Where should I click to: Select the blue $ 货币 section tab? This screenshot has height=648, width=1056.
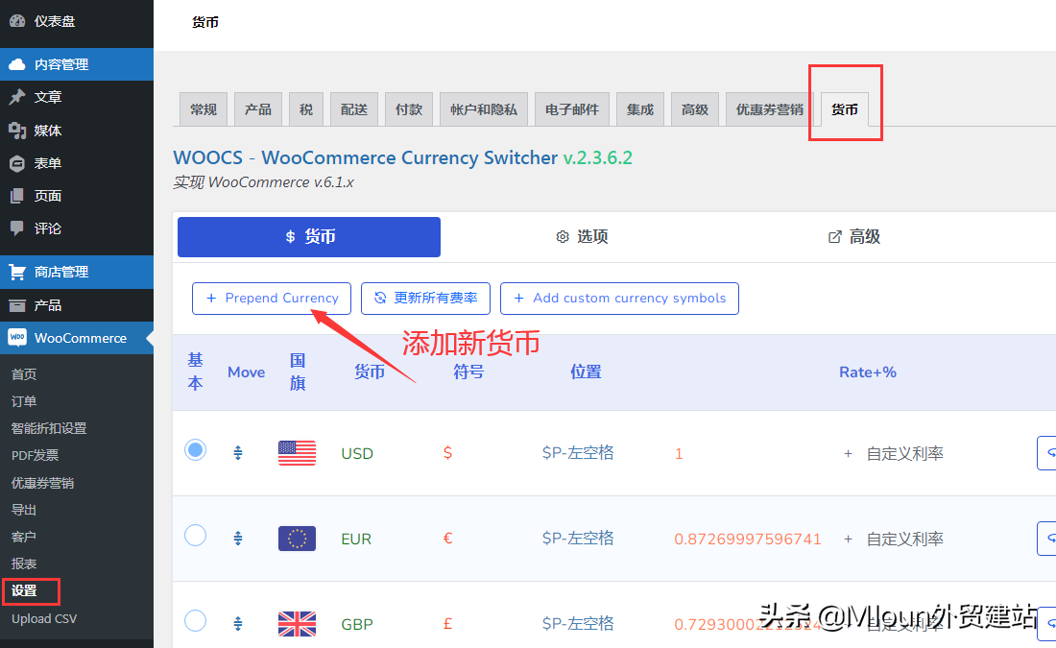point(309,236)
